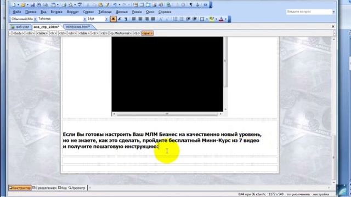
Task: Open the 14pt font size dropdown
Action: pyautogui.click(x=106, y=19)
